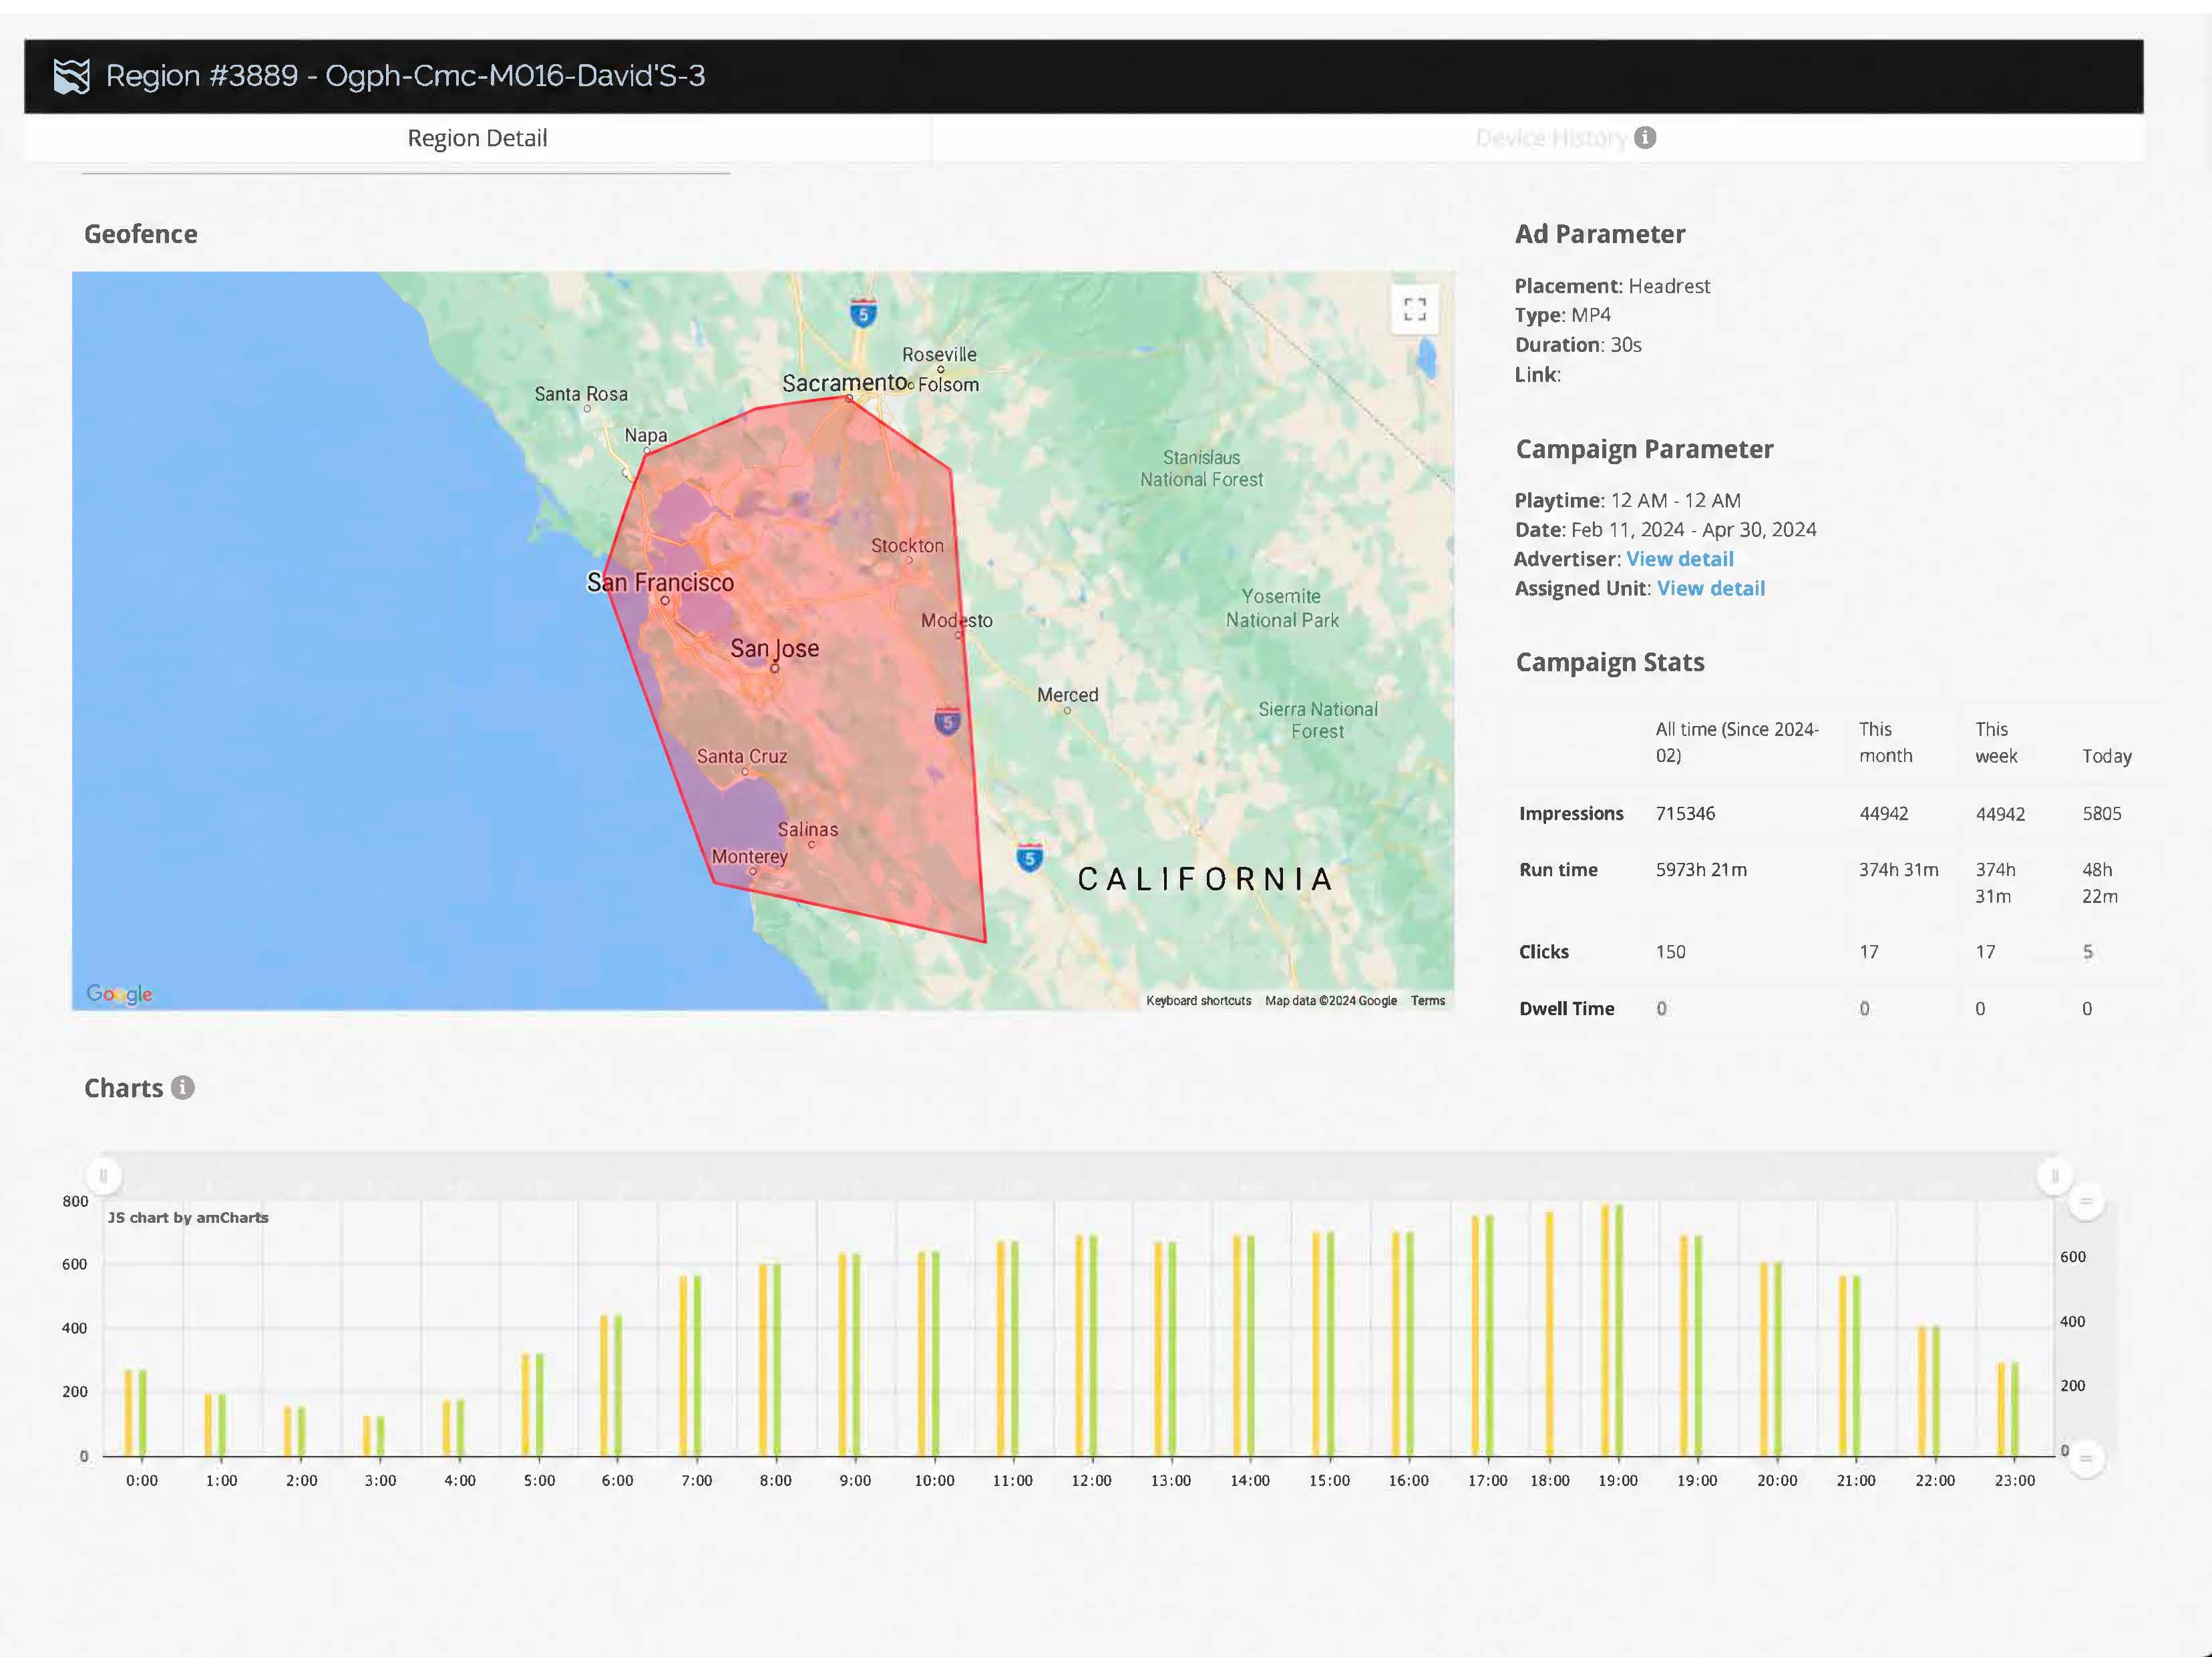
Task: Click the 12:00 bars in the chart
Action: (1086, 1345)
